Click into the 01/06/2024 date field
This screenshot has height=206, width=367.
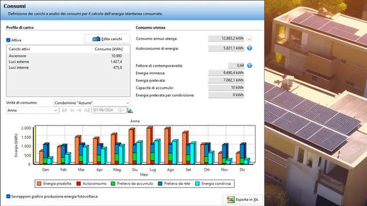coord(106,110)
